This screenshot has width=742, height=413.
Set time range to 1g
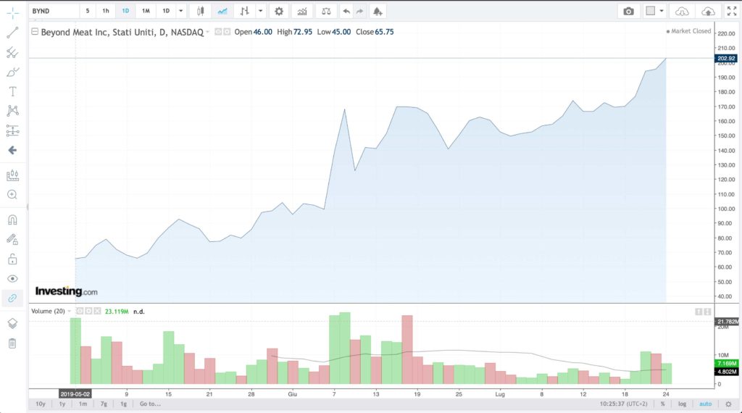tap(123, 404)
